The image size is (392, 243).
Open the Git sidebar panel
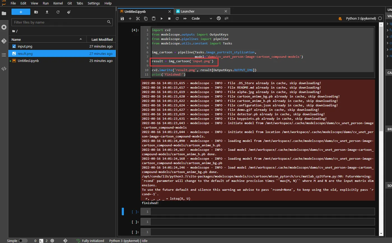pos(4,41)
